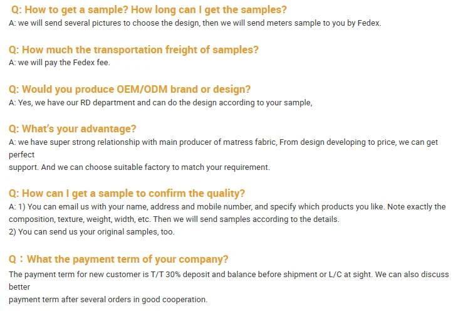Select the 'after several orders in good cooperation' line
The height and width of the screenshot is (316, 463).
point(108,299)
